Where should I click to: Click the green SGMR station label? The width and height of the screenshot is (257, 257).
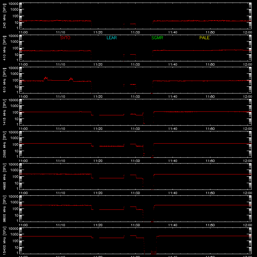coord(157,38)
